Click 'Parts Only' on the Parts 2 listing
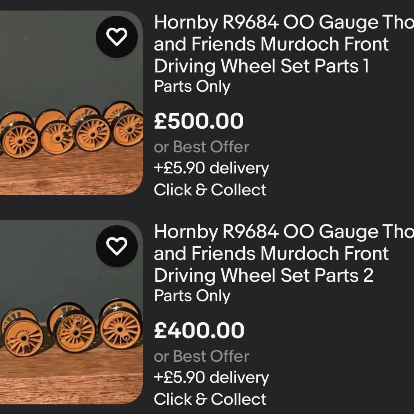The height and width of the screenshot is (414, 414). tap(192, 296)
